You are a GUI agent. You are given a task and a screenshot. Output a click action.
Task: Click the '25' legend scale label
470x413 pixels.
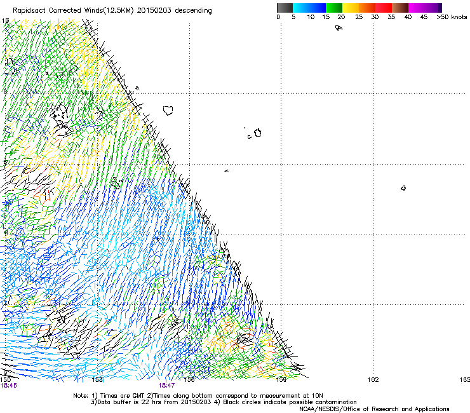coord(359,17)
